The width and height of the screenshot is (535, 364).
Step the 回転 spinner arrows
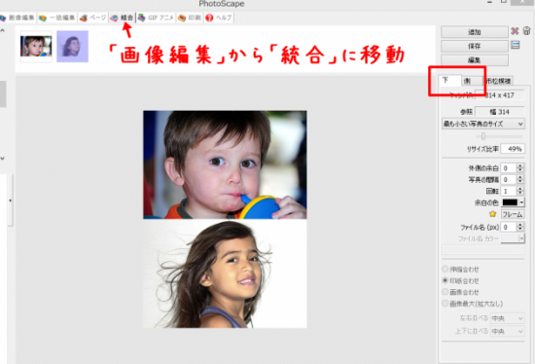click(520, 191)
